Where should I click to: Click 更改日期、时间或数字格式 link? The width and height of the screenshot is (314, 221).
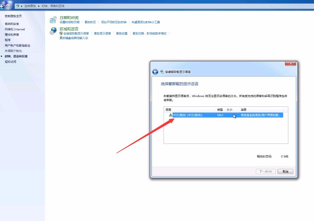pyautogui.click(x=149, y=33)
